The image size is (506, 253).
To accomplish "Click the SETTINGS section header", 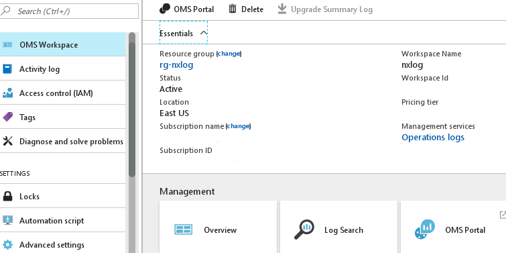I will [15, 174].
